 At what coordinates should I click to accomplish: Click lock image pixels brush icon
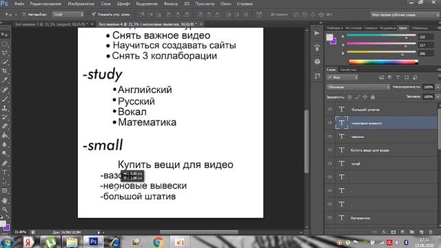[357, 97]
